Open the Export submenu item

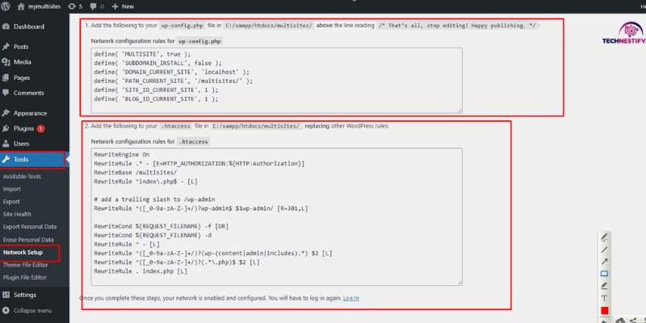tap(11, 201)
